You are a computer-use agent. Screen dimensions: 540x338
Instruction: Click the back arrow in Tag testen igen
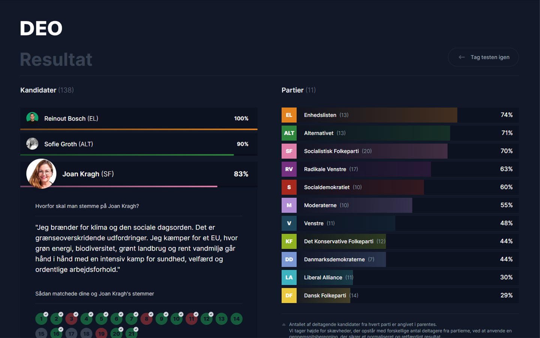(462, 57)
